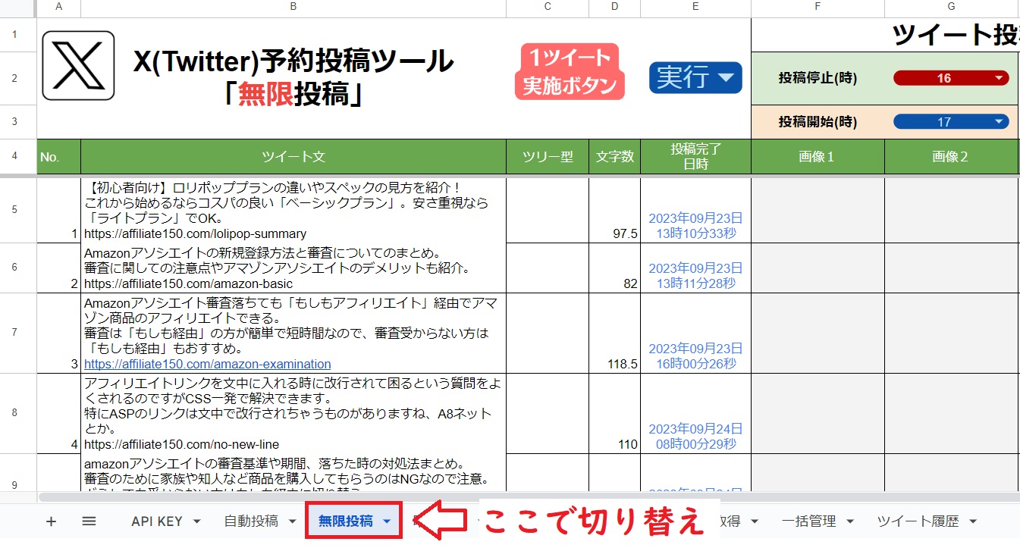Open the amazon-examination hyperlink
The width and height of the screenshot is (1020, 548).
(x=207, y=365)
